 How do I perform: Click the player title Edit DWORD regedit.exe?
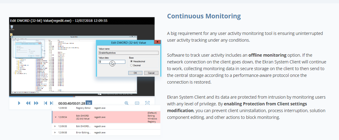[x=59, y=21]
